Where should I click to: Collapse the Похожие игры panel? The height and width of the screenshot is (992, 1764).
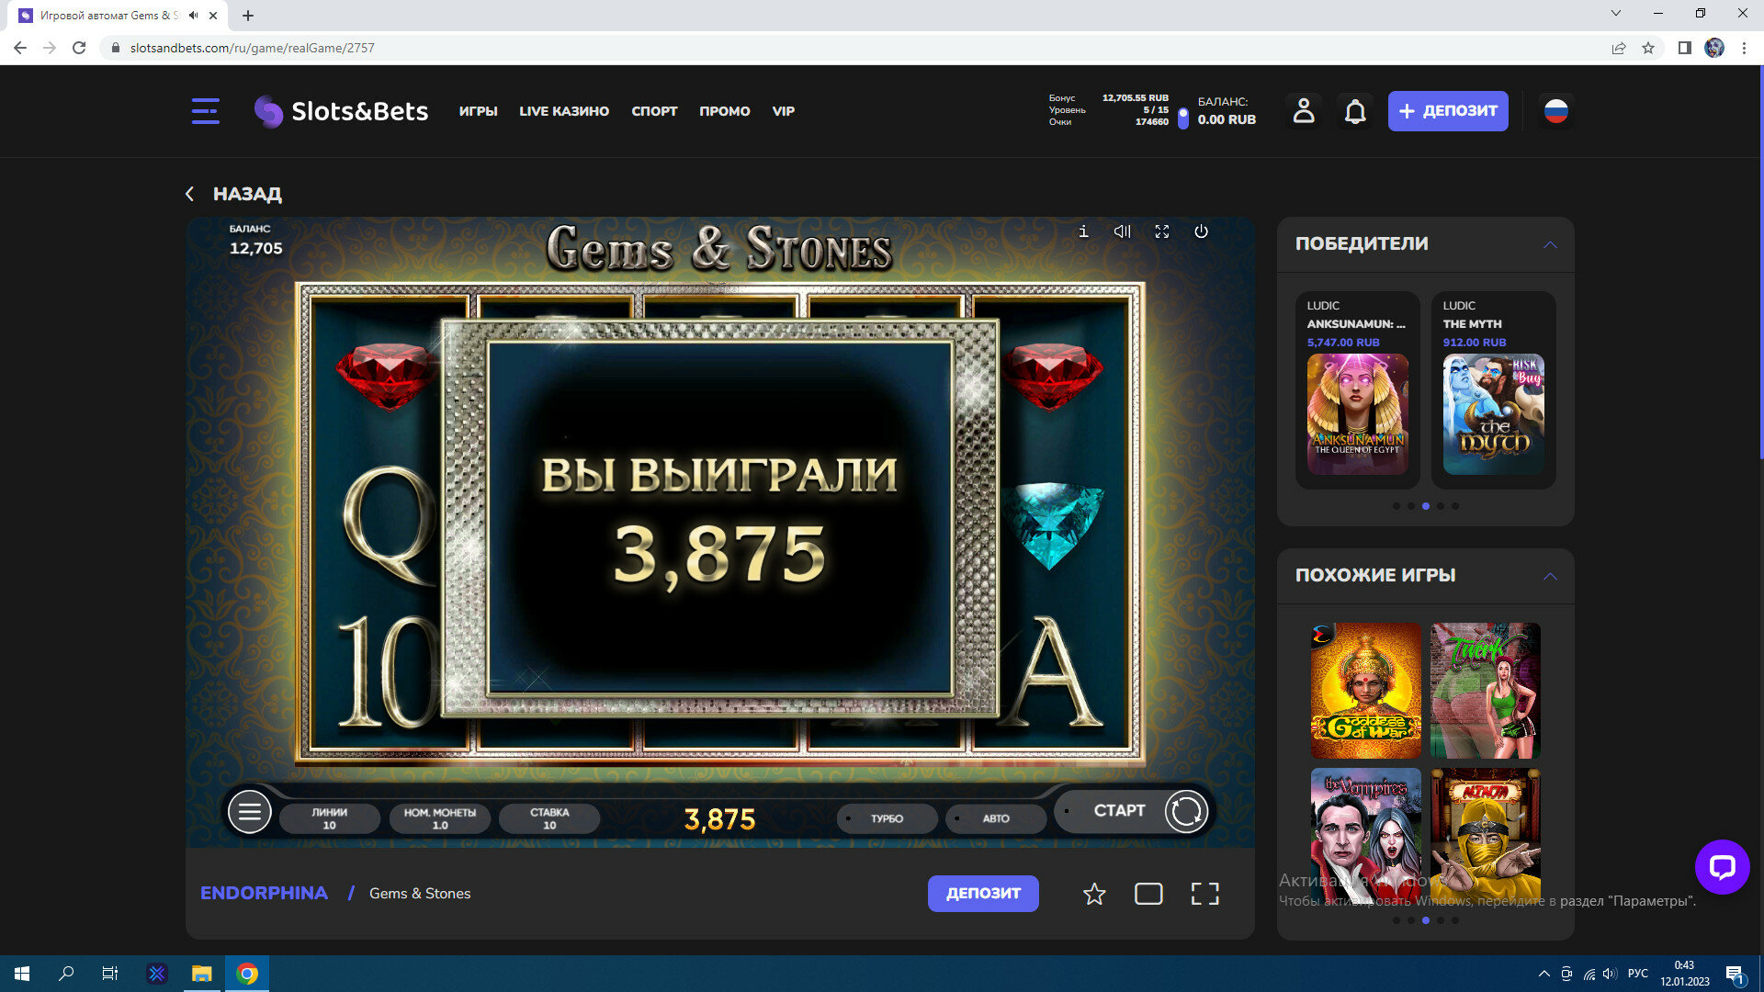click(x=1550, y=576)
